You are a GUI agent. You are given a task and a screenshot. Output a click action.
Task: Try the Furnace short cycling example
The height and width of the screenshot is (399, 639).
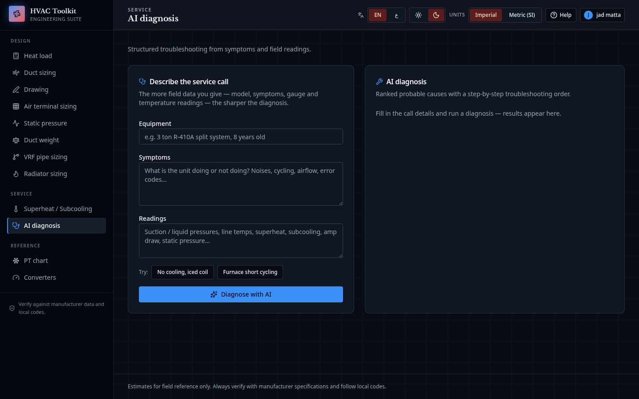click(250, 272)
